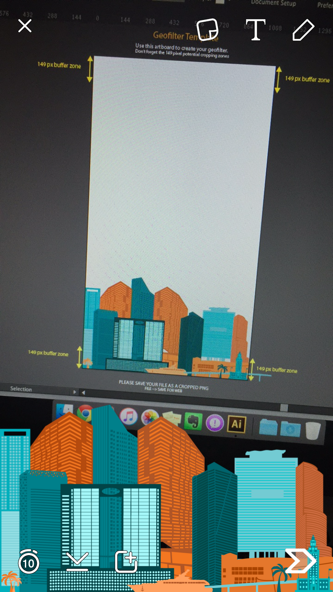
Task: Click Chrome icon in the photographed Mac dock
Action: 85,413
